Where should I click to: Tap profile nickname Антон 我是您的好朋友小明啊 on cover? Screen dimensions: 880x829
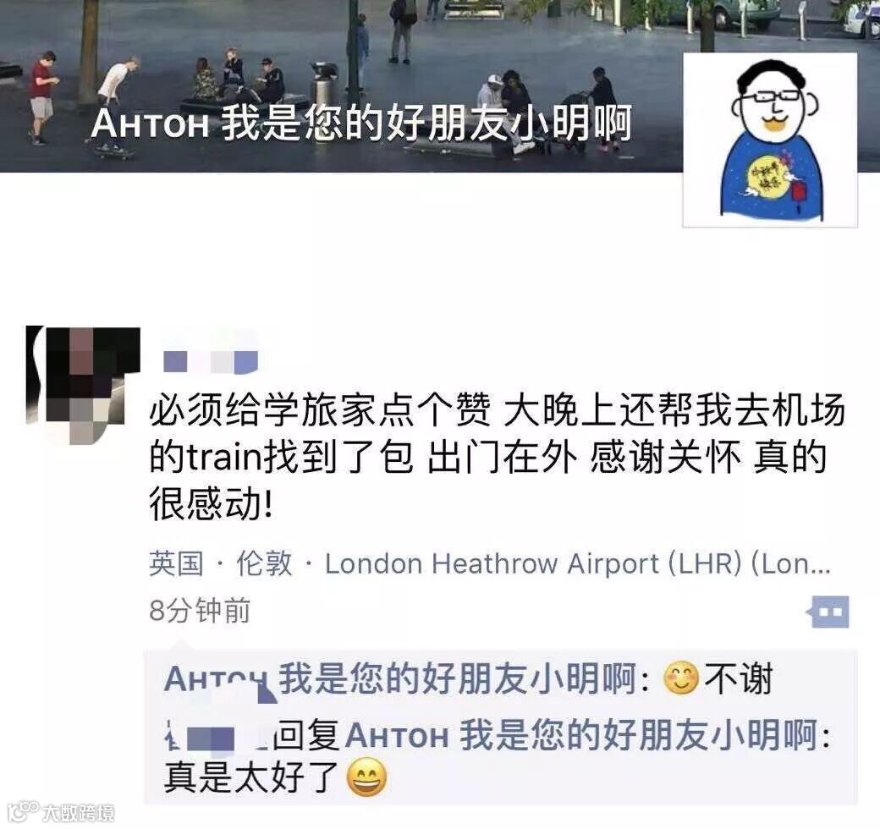click(x=361, y=123)
